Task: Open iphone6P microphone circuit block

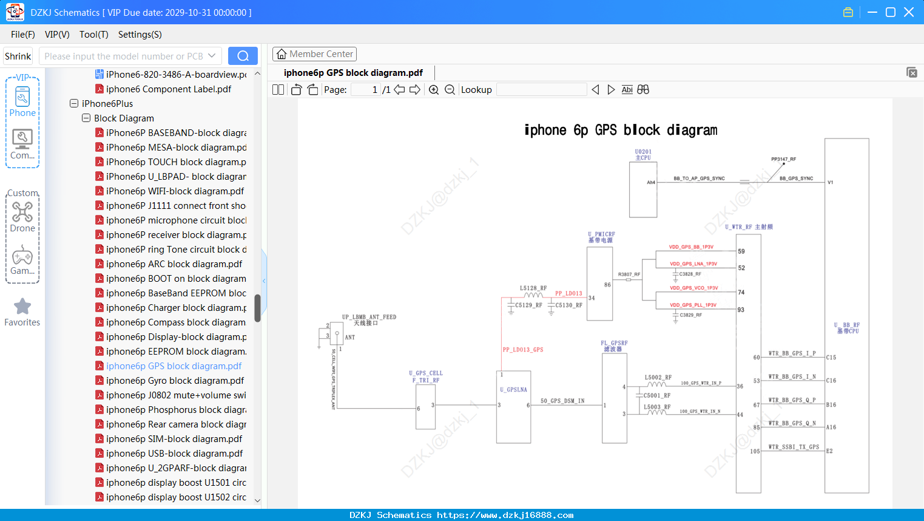Action: [x=176, y=220]
